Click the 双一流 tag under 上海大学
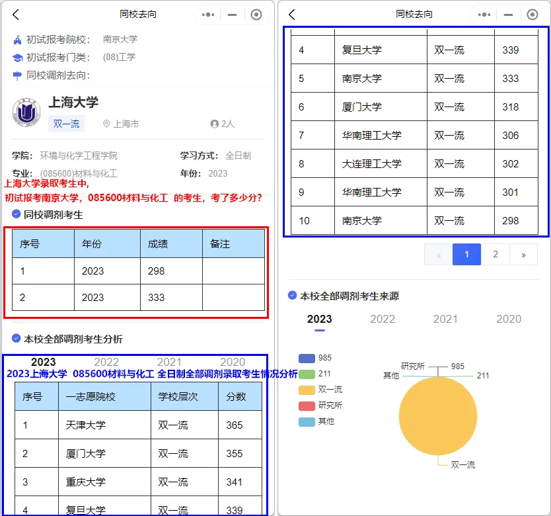Viewport: 551px width, 516px height. click(67, 124)
